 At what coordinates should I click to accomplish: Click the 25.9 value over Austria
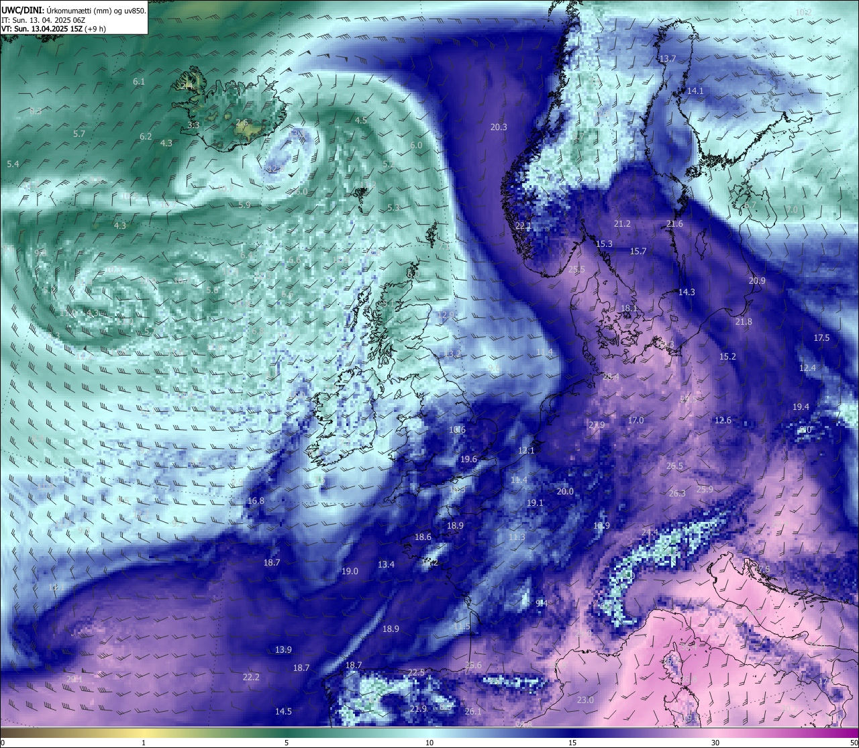coord(705,489)
